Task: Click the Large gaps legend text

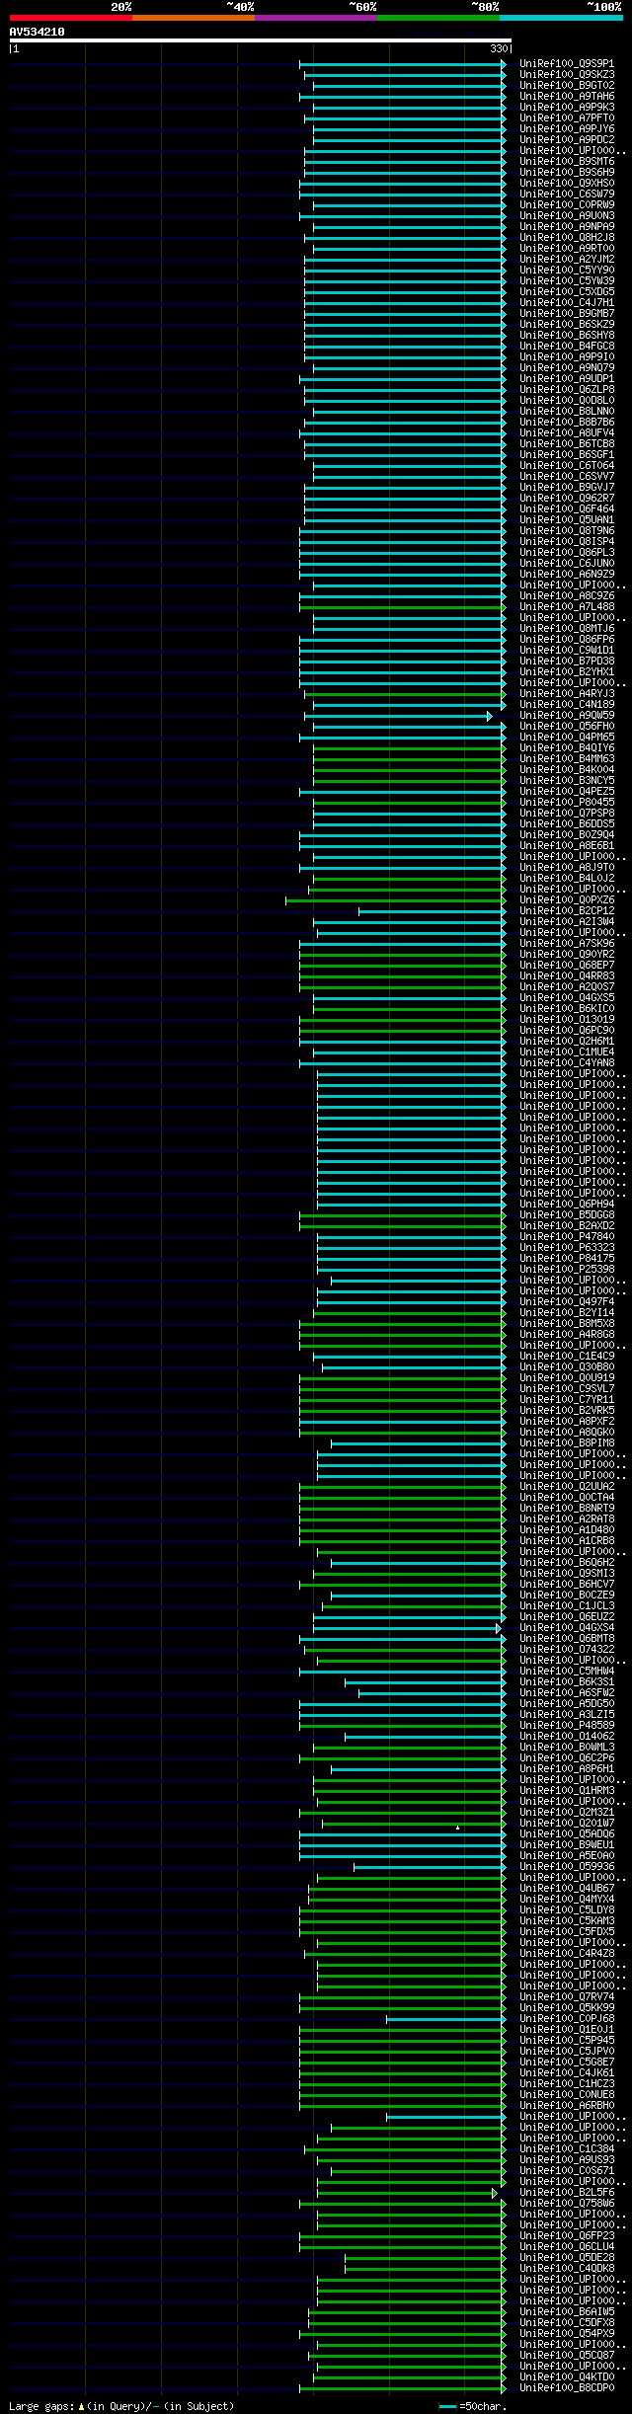Action: pos(121,2406)
